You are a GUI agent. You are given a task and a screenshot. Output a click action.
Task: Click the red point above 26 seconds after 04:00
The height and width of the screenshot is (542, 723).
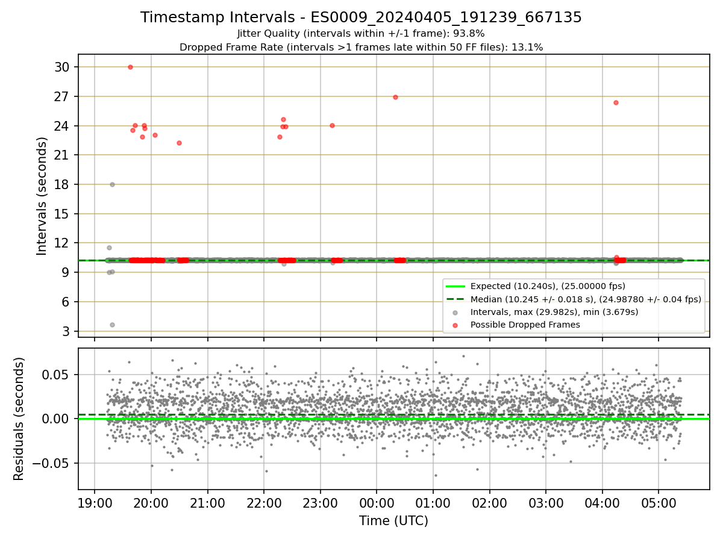click(x=616, y=102)
